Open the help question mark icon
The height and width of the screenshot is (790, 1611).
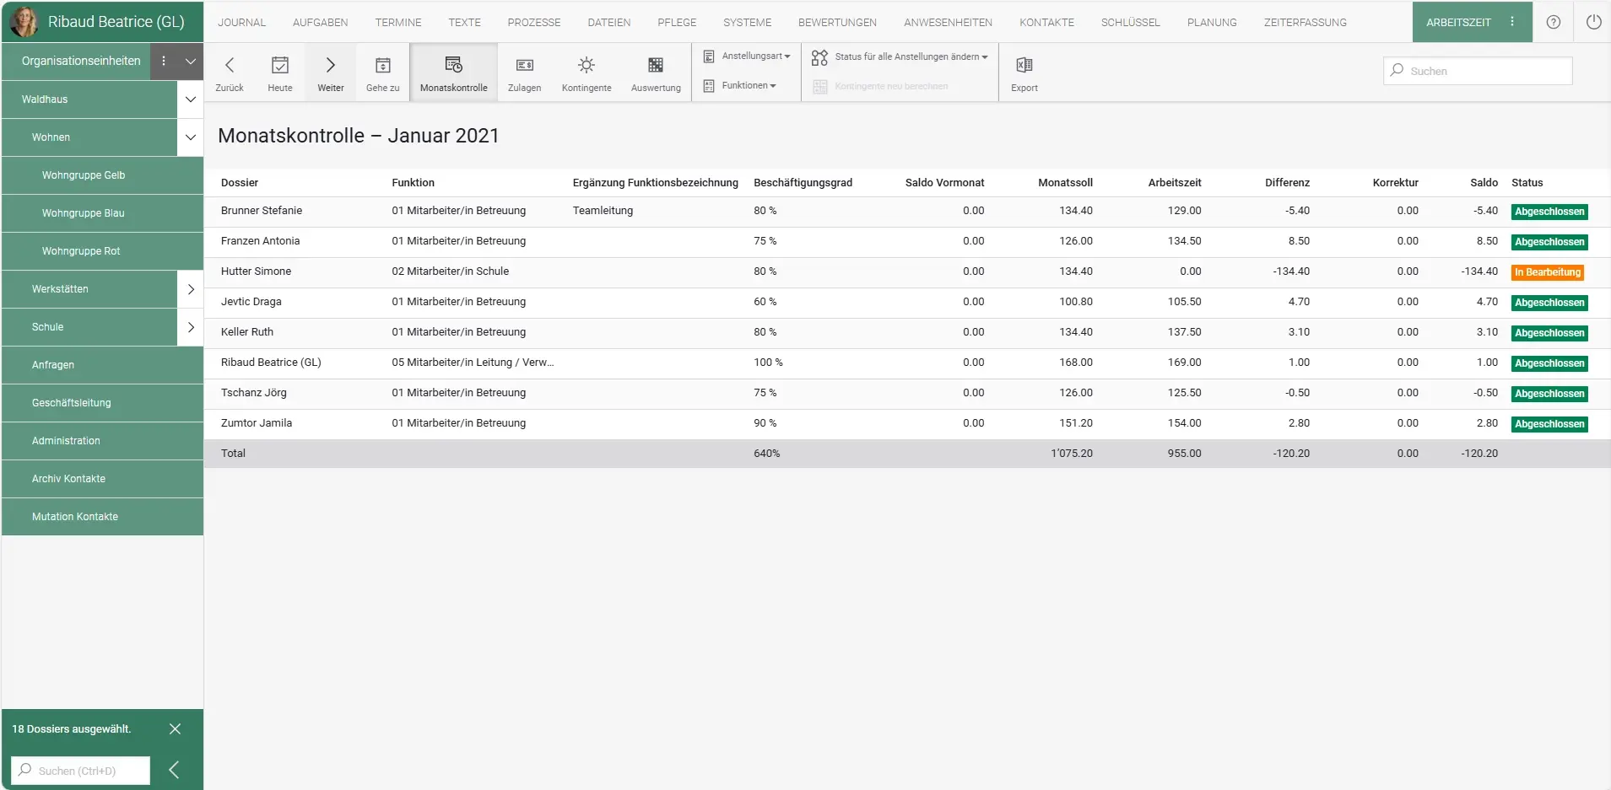(x=1553, y=22)
